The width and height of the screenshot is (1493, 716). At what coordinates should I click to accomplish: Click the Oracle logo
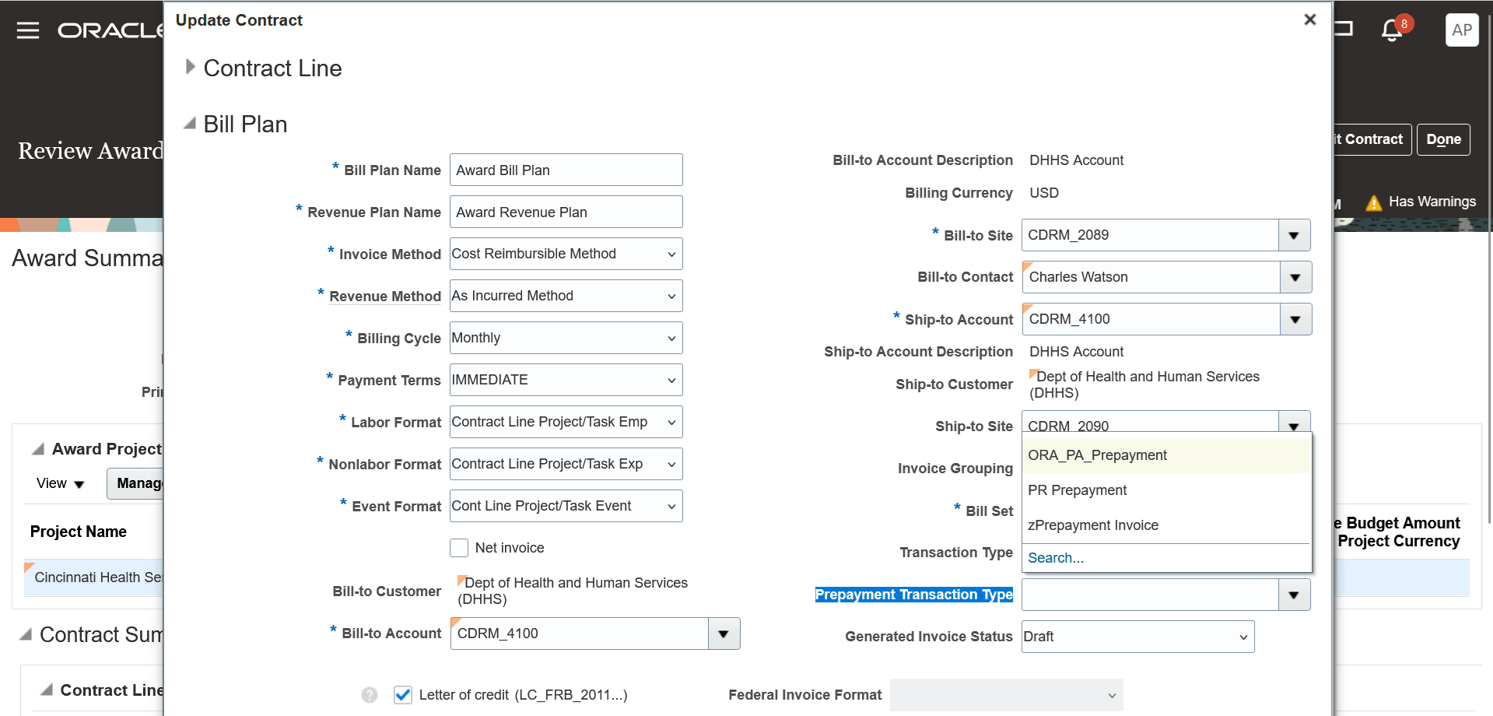point(110,30)
